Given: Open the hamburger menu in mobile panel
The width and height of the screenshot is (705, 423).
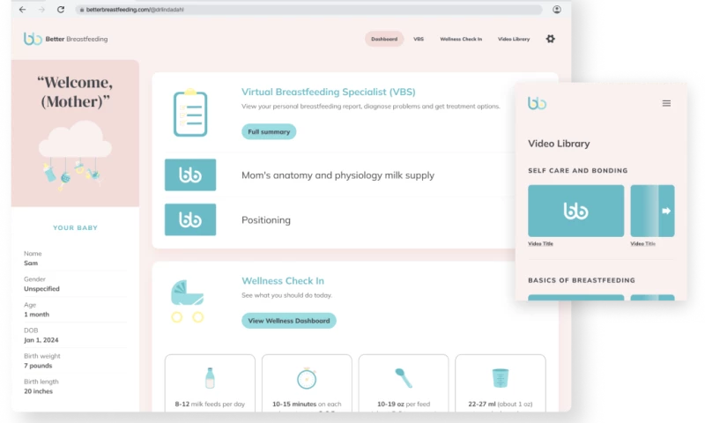Looking at the screenshot, I should [x=666, y=103].
